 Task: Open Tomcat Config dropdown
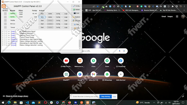[x=58, y=27]
